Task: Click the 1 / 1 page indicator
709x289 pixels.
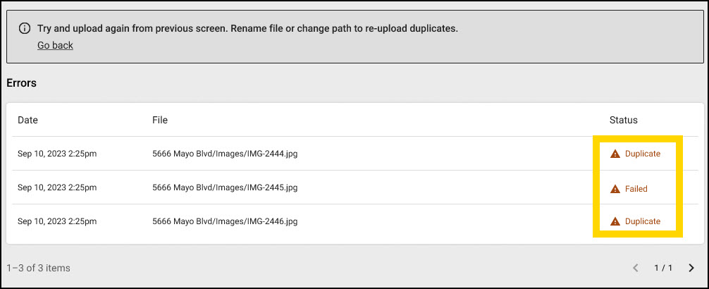Action: (x=663, y=268)
